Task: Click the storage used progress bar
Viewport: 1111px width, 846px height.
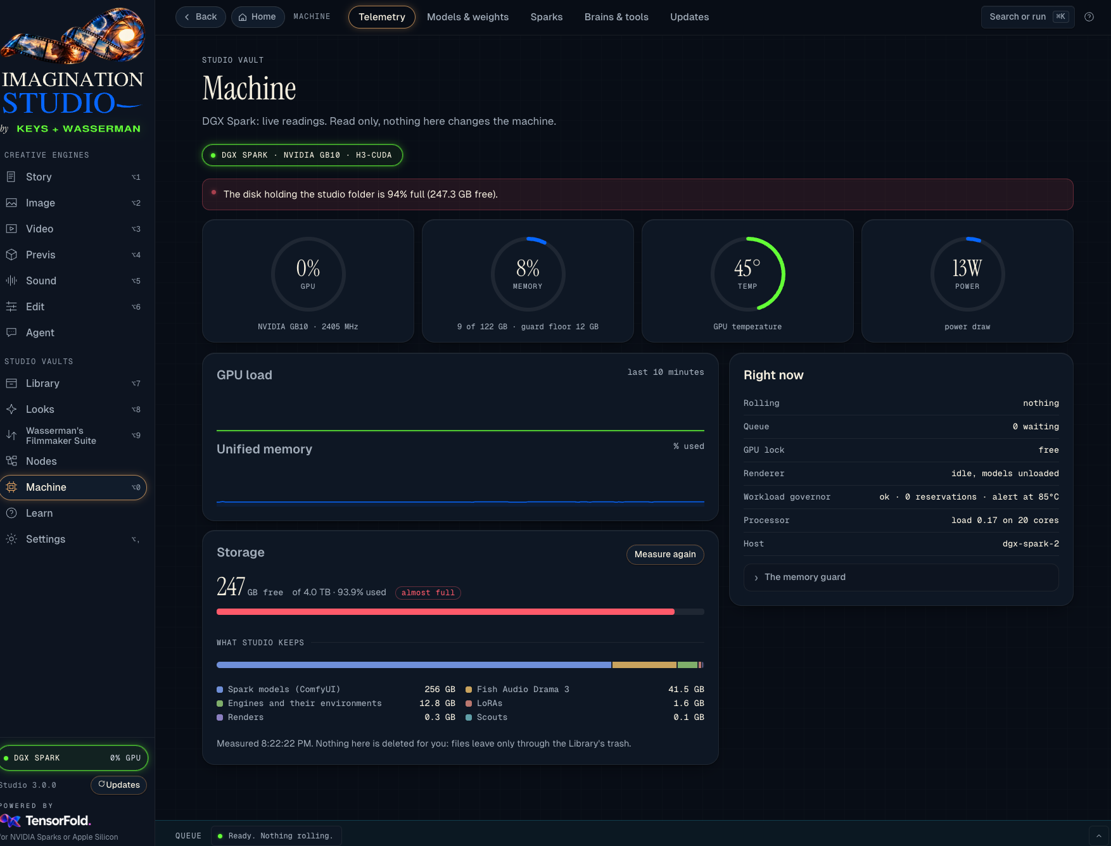Action: click(x=460, y=612)
